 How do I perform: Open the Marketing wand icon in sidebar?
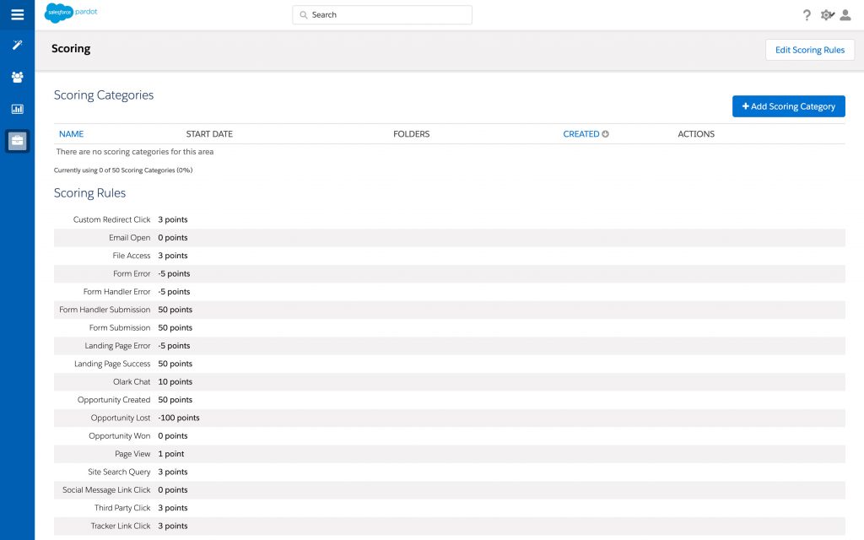point(17,46)
